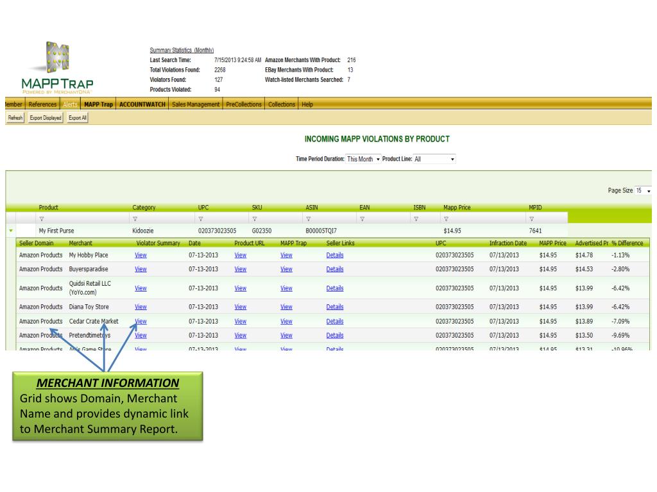657x492 pixels.
Task: Click the Export All button
Action: click(78, 118)
